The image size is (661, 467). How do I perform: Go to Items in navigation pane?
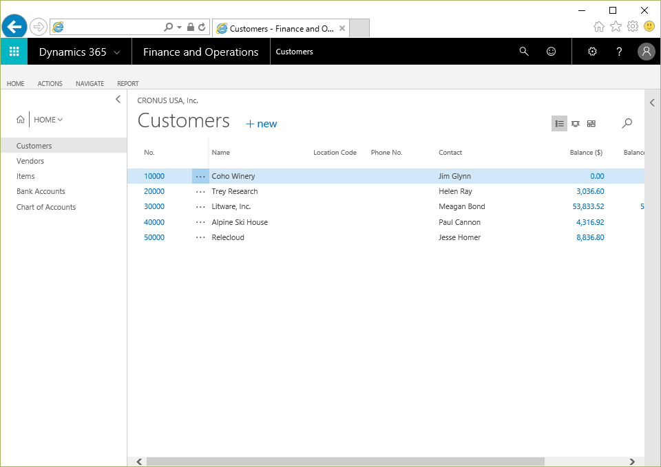(25, 176)
